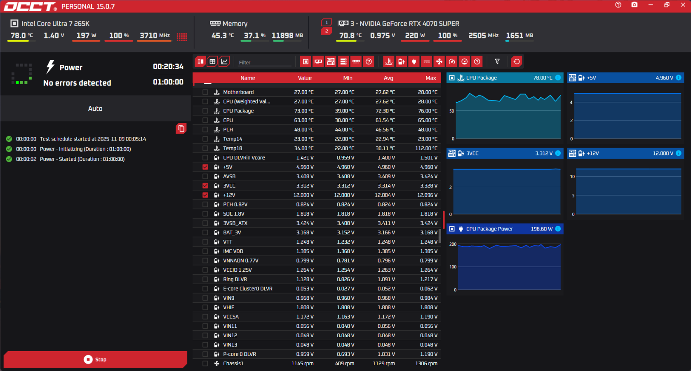Image resolution: width=691 pixels, height=371 pixels.
Task: Sort table by the Max column header
Action: click(x=430, y=78)
